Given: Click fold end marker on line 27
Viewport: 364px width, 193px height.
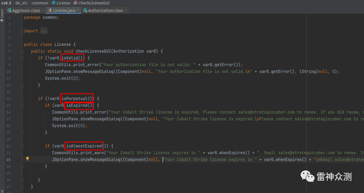Looking at the screenshot, I should (x=22, y=187).
